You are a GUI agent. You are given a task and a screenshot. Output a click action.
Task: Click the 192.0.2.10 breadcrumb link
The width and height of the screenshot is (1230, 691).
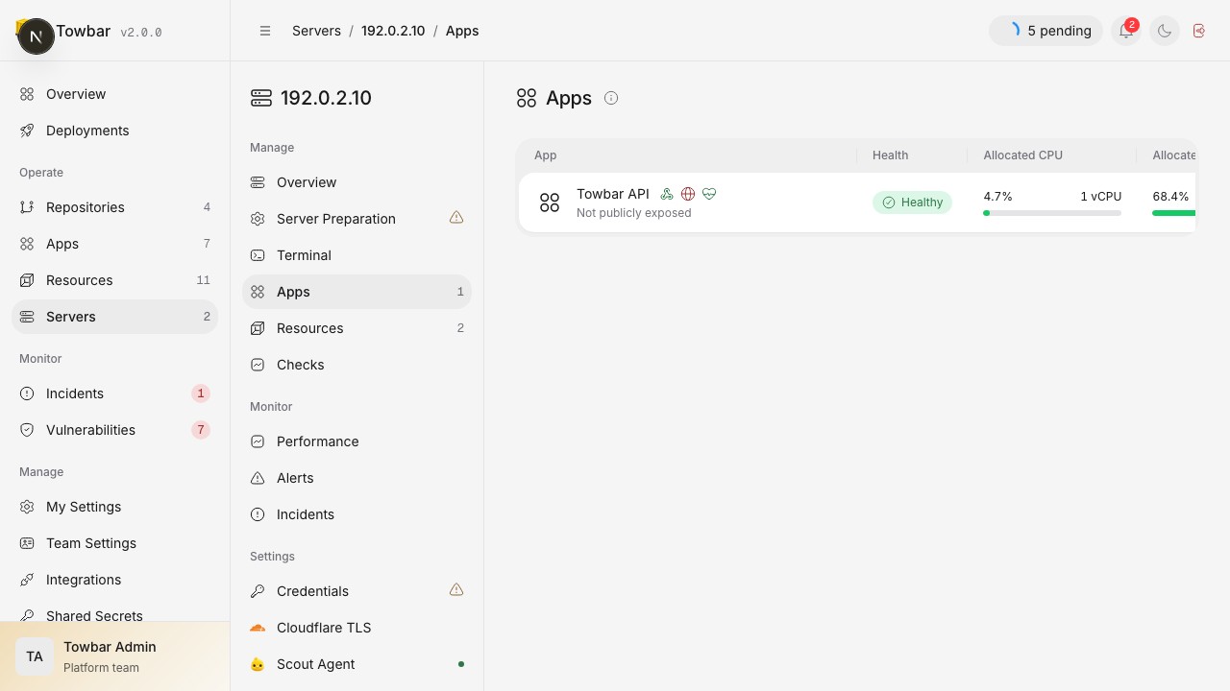[393, 31]
